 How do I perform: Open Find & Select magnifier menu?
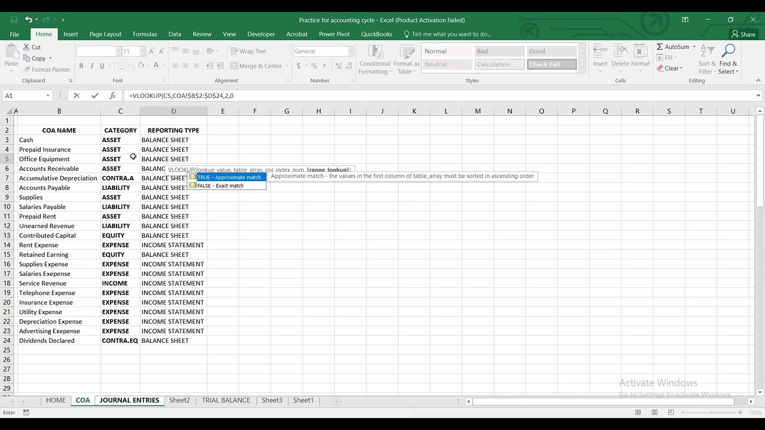tap(729, 59)
